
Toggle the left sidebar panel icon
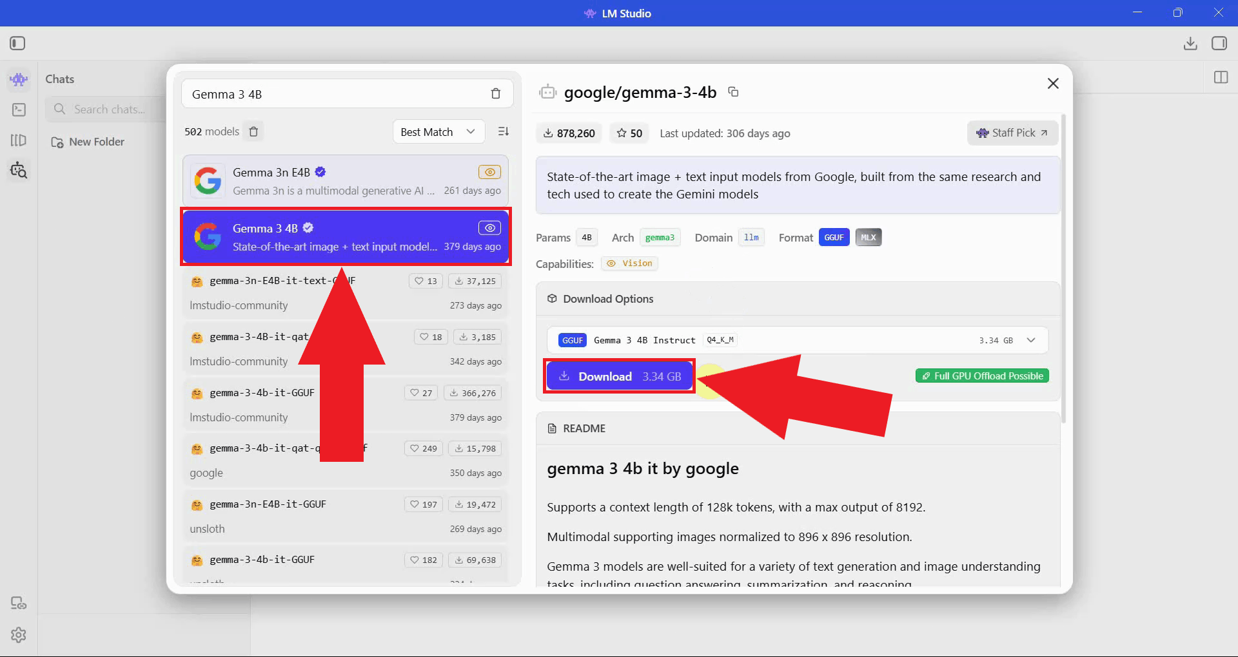point(17,43)
